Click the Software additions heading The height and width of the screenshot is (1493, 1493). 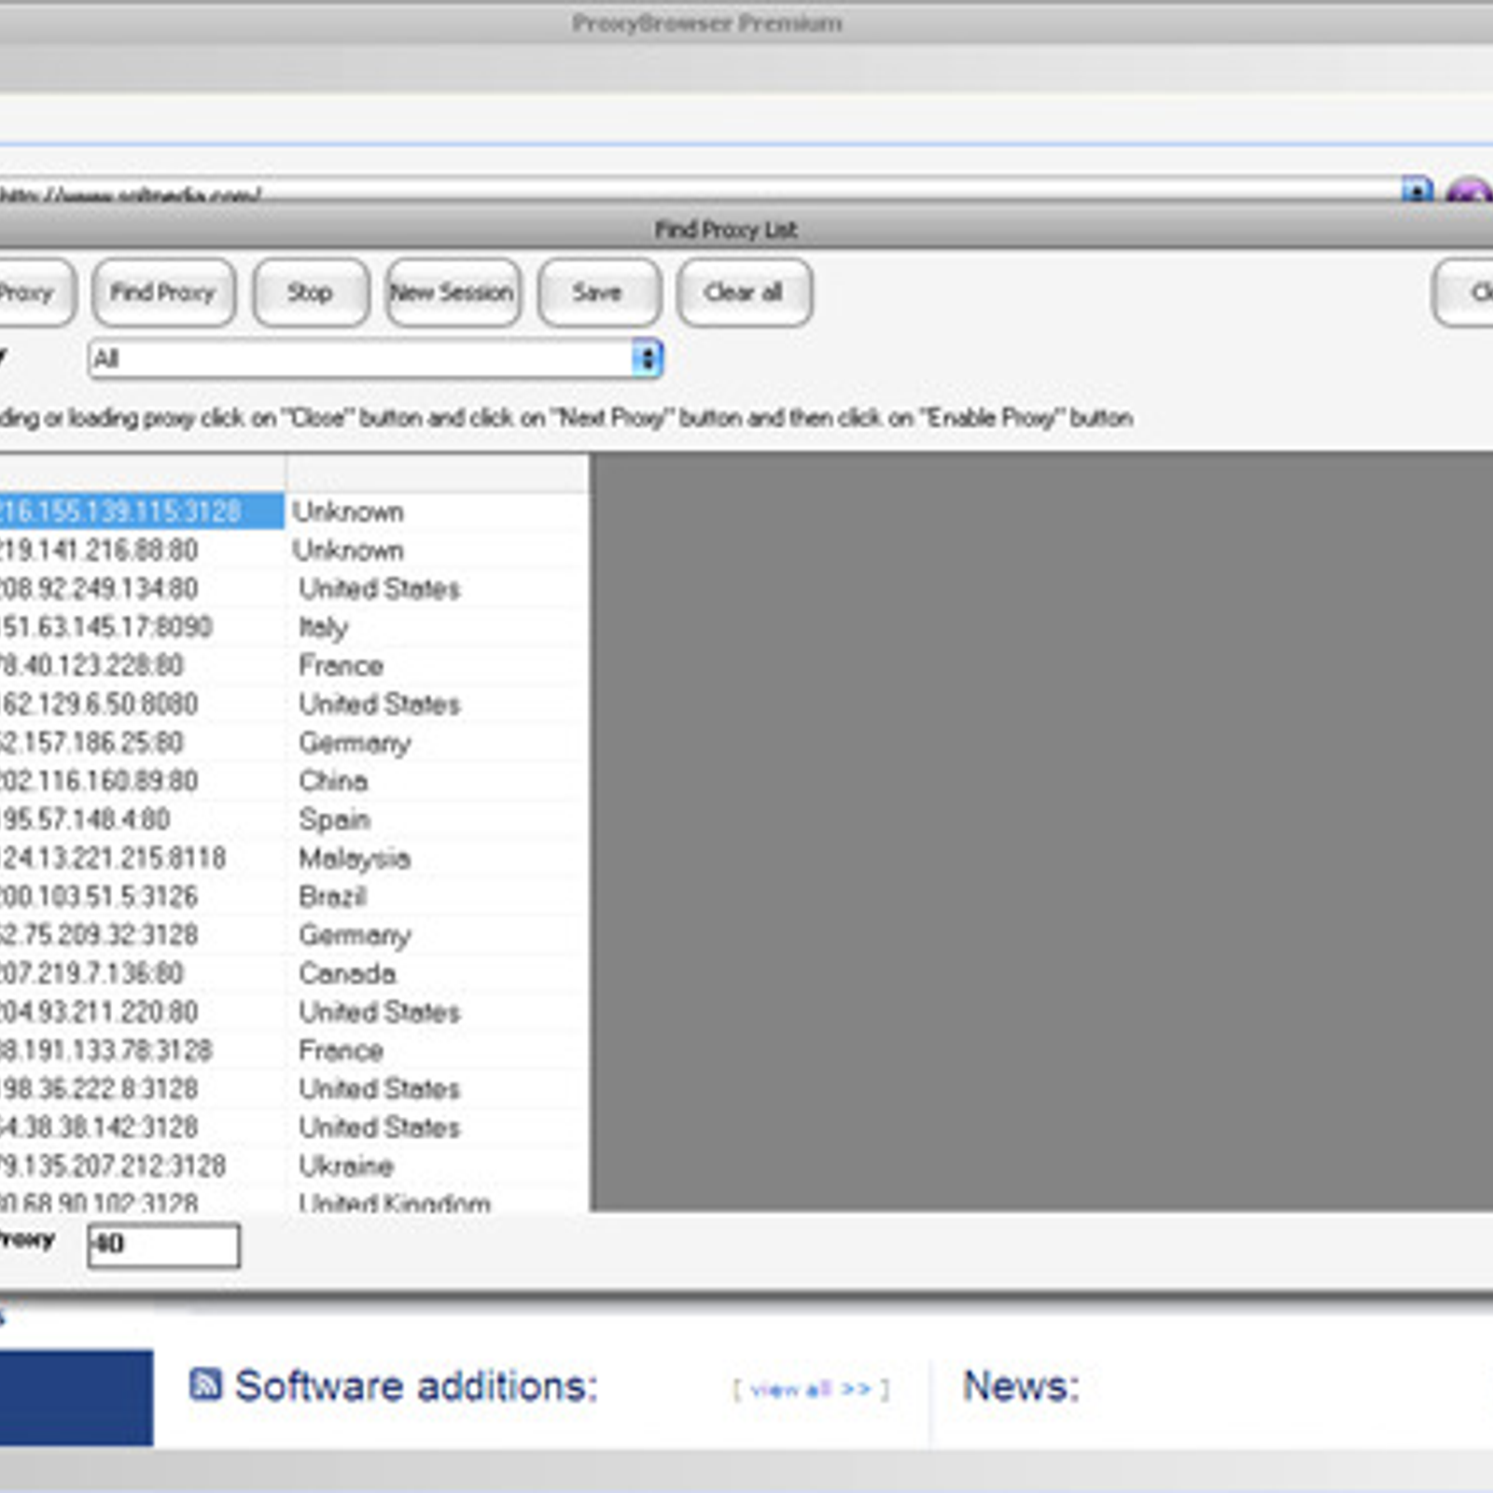pos(415,1386)
